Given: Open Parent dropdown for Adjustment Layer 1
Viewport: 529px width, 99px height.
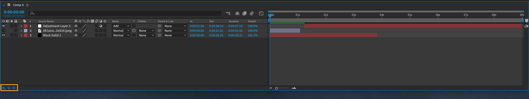Looking at the screenshot, I should pyautogui.click(x=175, y=26).
